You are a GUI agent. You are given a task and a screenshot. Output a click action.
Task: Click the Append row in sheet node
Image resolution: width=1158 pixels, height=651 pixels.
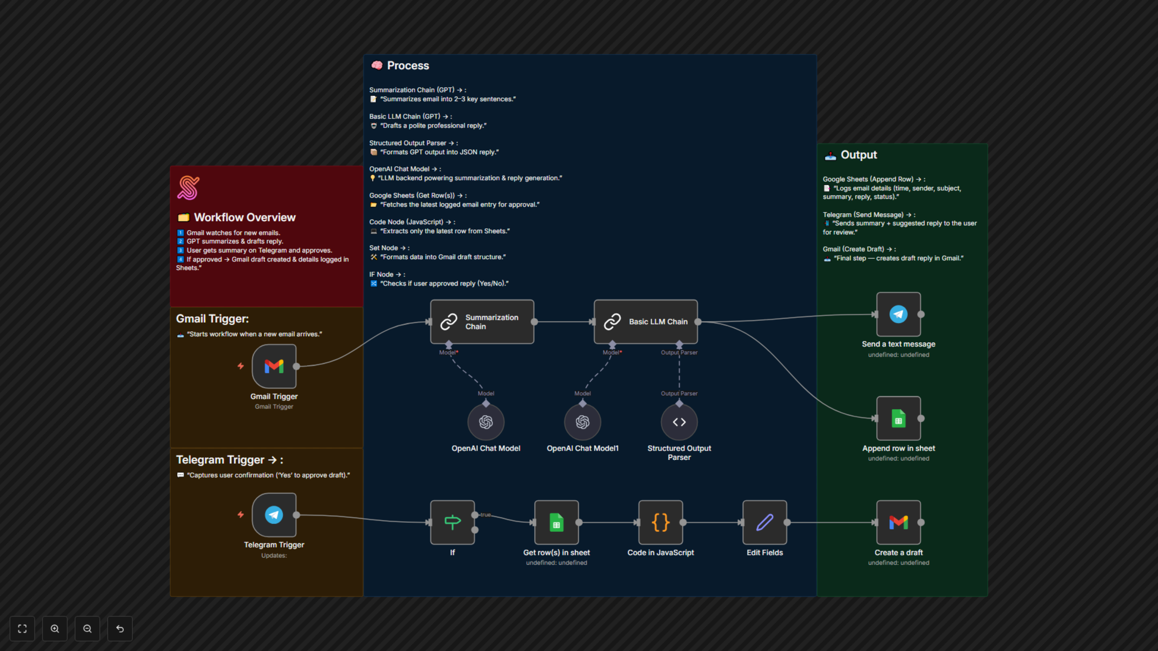pos(898,418)
